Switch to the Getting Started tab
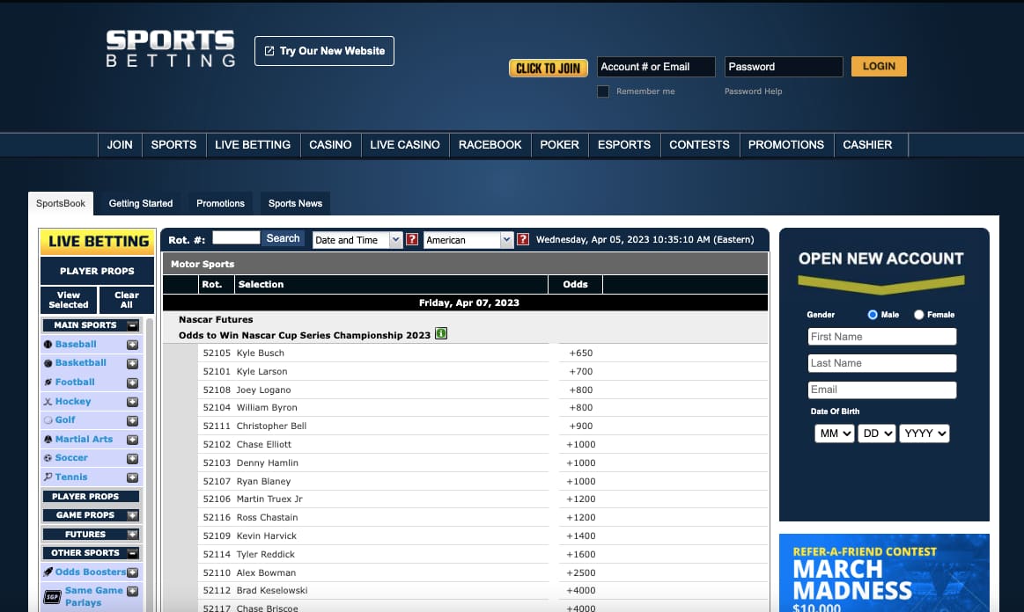This screenshot has height=612, width=1024. pyautogui.click(x=141, y=204)
